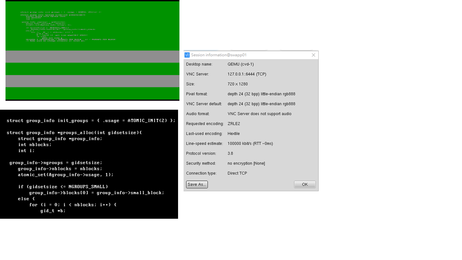Click the Size: label
462x260 pixels.
point(190,84)
